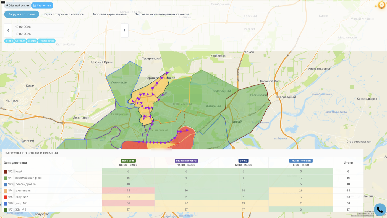Go to next date with right chevron
This screenshot has height=218, width=387.
pos(125,30)
